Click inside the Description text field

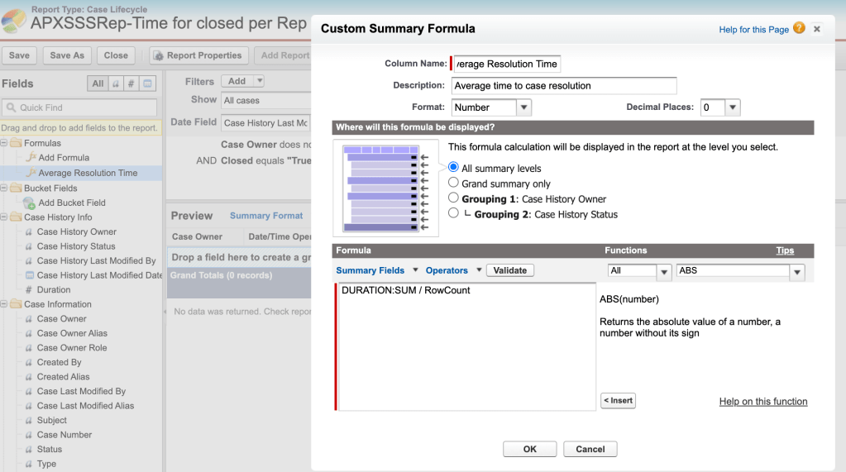[564, 86]
